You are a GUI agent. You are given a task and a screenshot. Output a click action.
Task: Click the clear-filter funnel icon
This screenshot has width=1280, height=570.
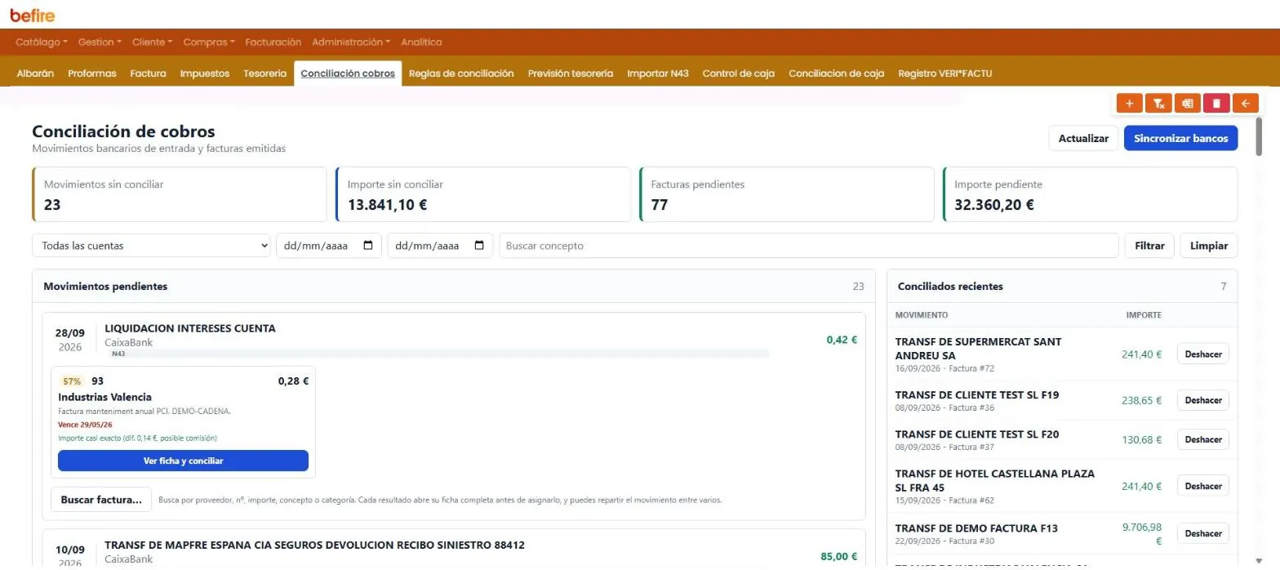[1158, 104]
